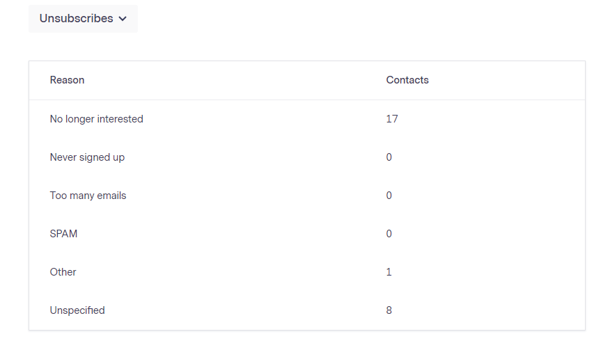
Task: Select the SPAM reason label
Action: coord(63,234)
